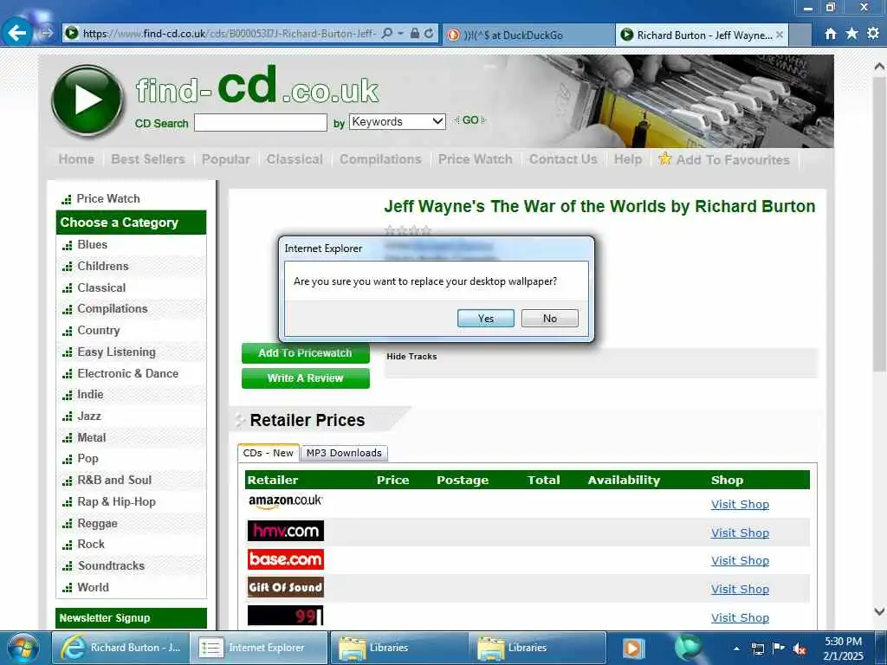The height and width of the screenshot is (665, 887).
Task: Click the browser Forward arrow button
Action: 47,34
